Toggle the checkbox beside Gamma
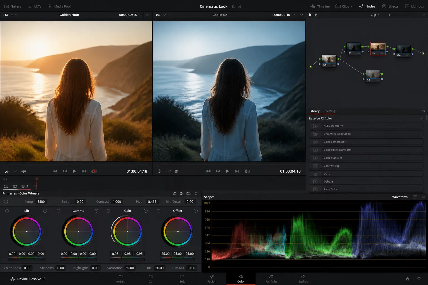 click(59, 211)
